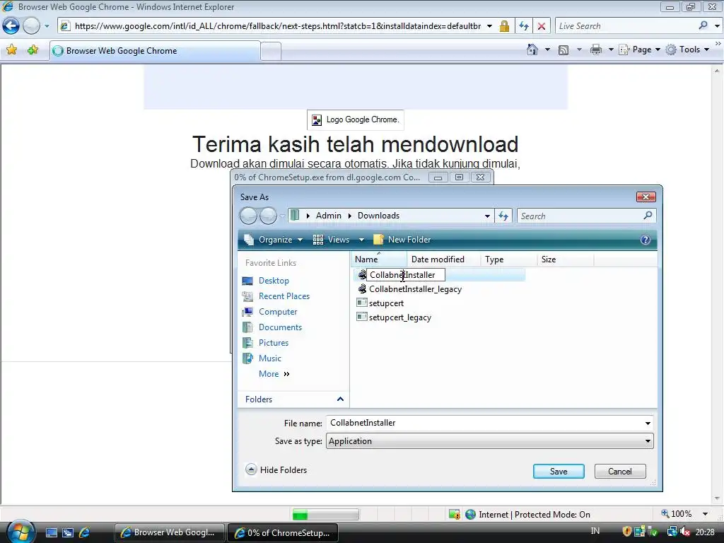
Task: Open the Views dropdown arrow
Action: click(x=361, y=240)
